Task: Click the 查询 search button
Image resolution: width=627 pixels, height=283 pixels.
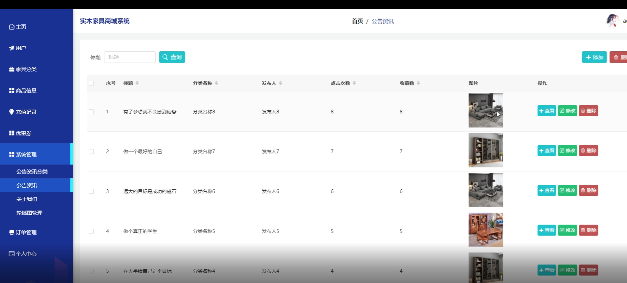Action: tap(172, 57)
